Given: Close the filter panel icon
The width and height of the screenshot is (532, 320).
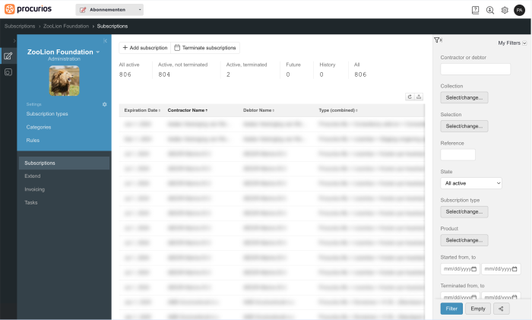Looking at the screenshot, I should 438,40.
